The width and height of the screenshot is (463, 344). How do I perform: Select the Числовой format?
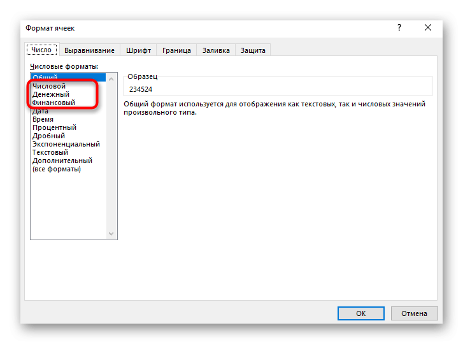coord(68,86)
